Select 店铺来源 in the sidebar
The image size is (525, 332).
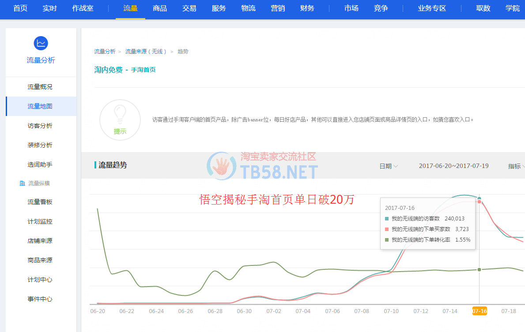pos(40,241)
